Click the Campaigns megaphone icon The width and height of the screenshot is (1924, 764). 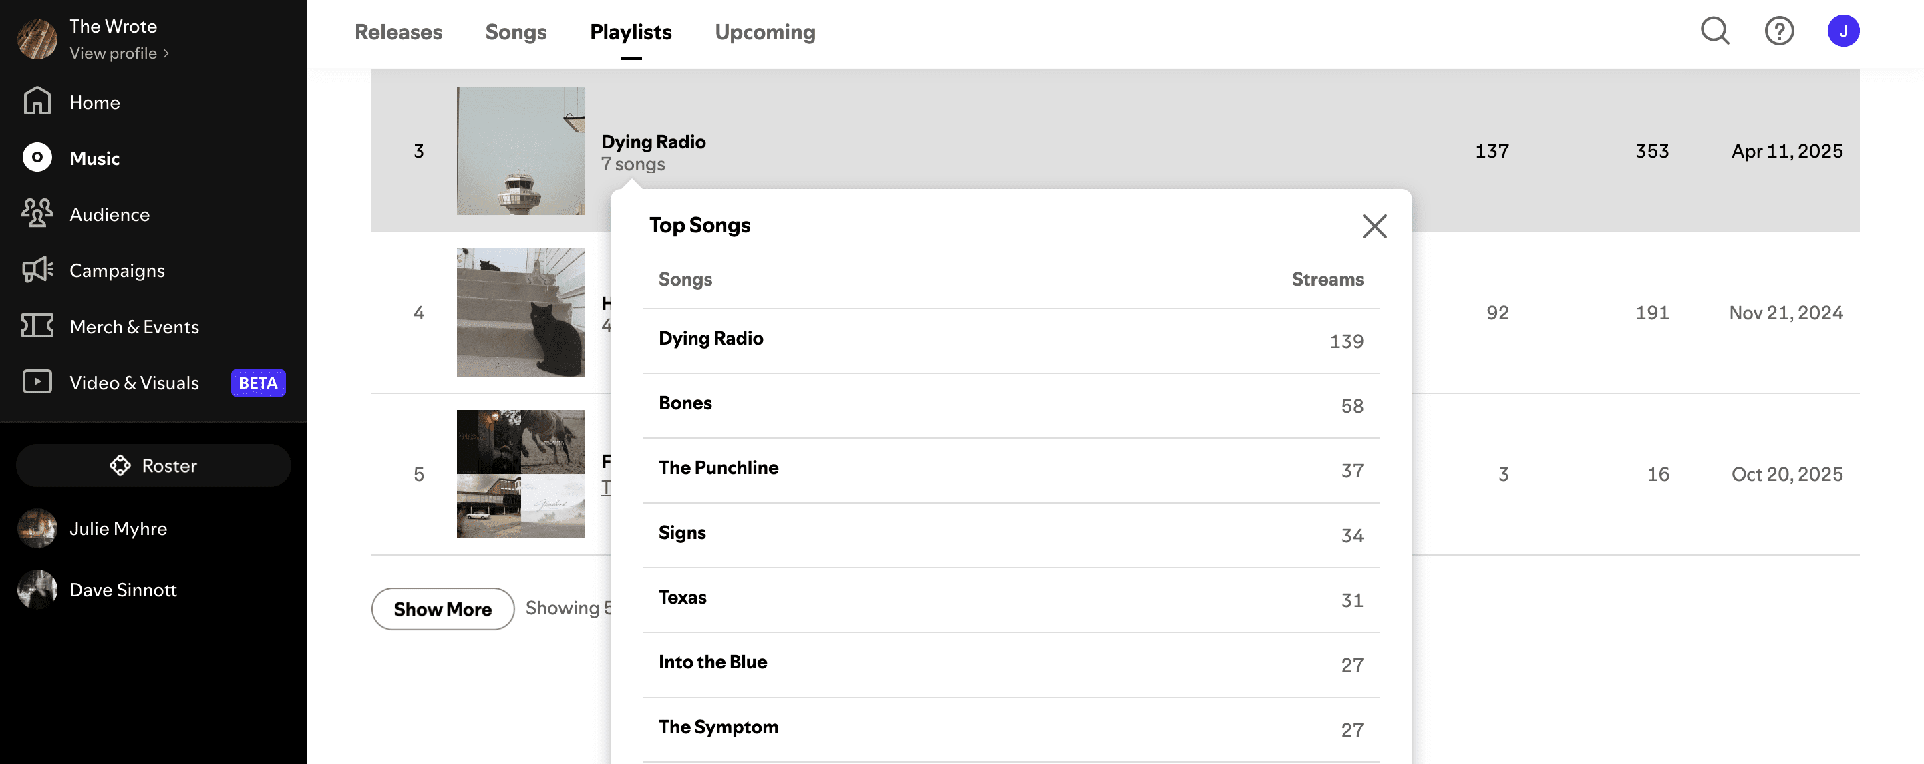[37, 270]
